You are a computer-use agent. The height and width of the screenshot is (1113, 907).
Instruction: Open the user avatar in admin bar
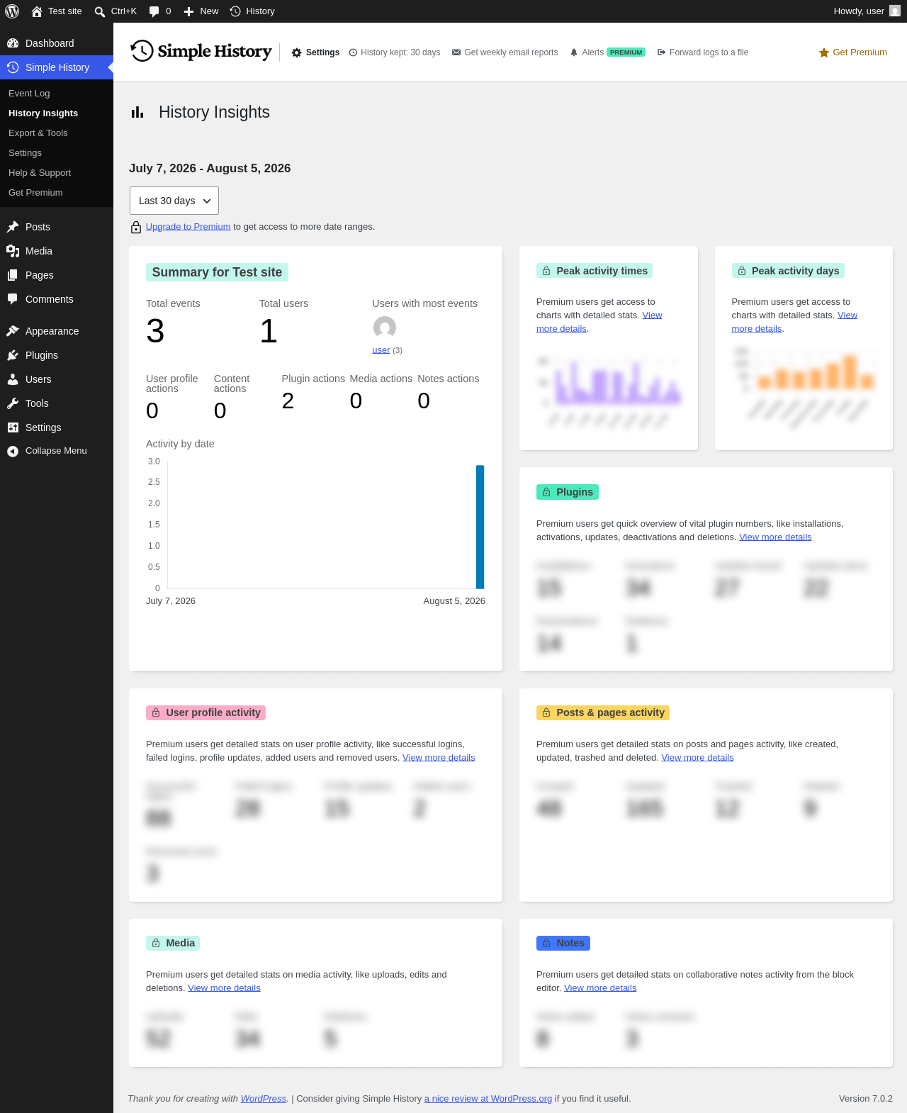point(895,11)
